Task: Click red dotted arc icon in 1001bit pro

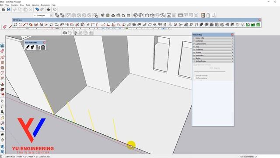Action: pos(26,25)
